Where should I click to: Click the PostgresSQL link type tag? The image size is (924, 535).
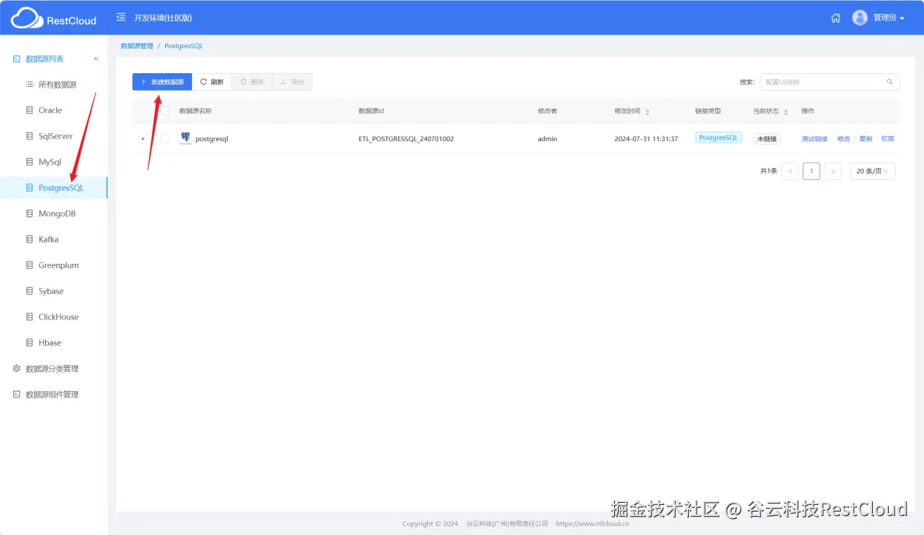(719, 137)
